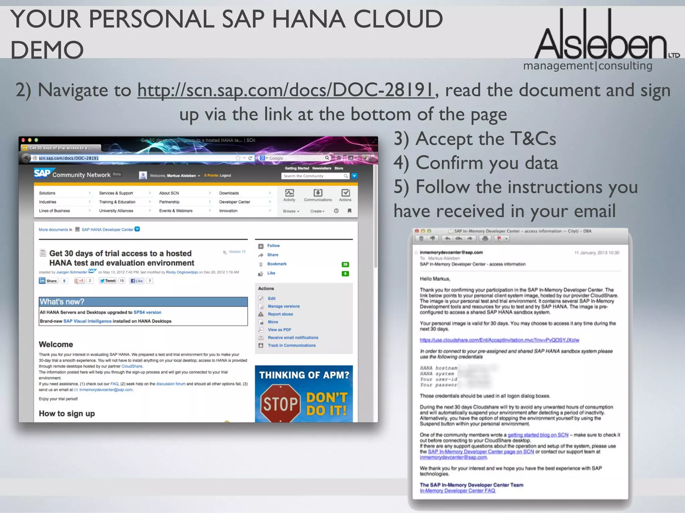Screen dimensions: 685x513
Task: Toggle the star on the email sender row
Action: (x=416, y=252)
